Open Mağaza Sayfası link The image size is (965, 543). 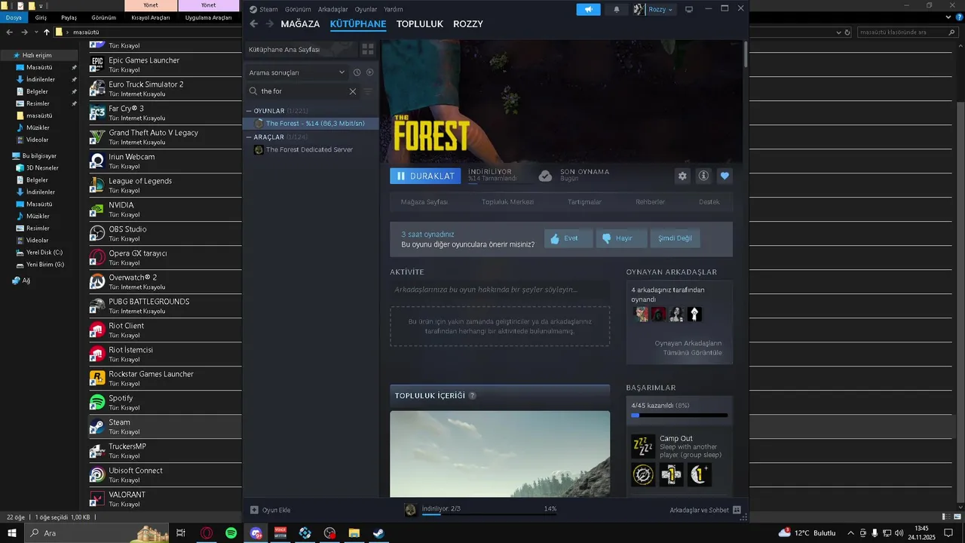tap(424, 202)
